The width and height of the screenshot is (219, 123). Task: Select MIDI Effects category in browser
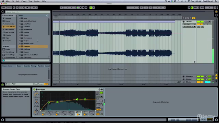pyautogui.click(x=10, y=29)
